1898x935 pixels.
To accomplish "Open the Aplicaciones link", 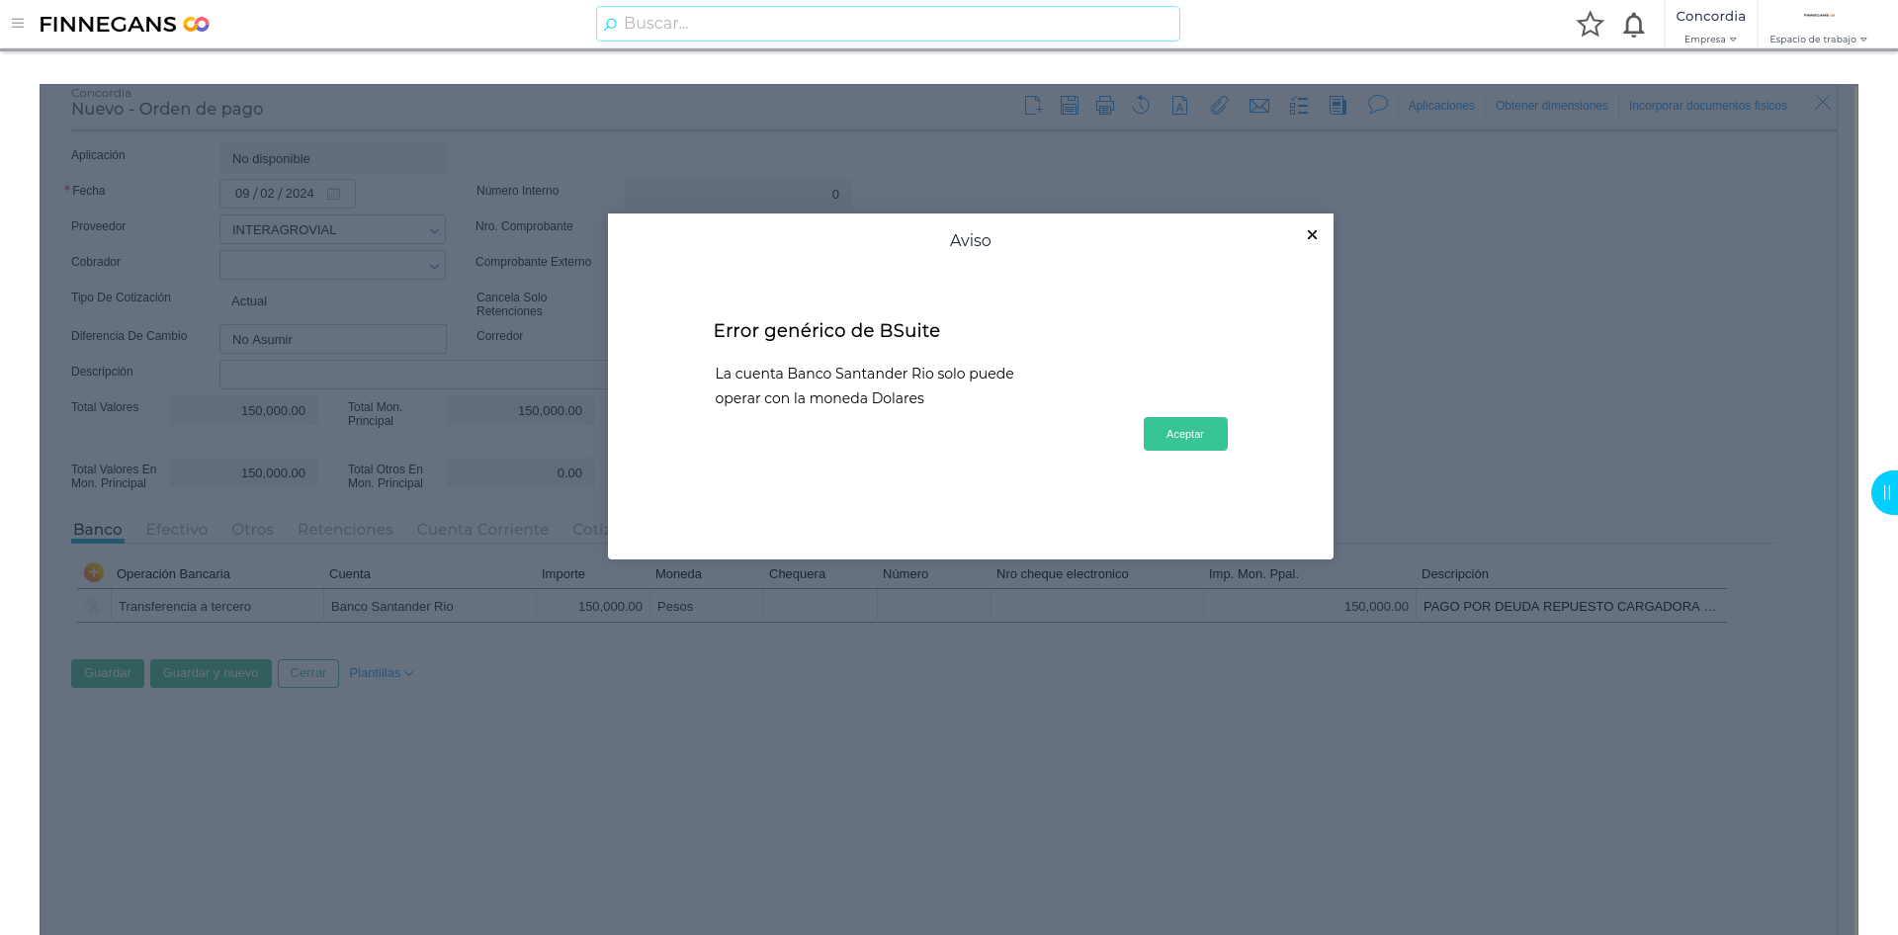I will [x=1441, y=106].
